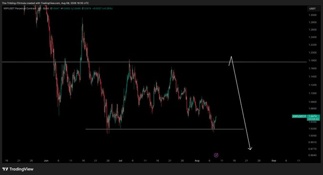
Task: Click the 1.1600 price axis label
Action: [313, 68]
